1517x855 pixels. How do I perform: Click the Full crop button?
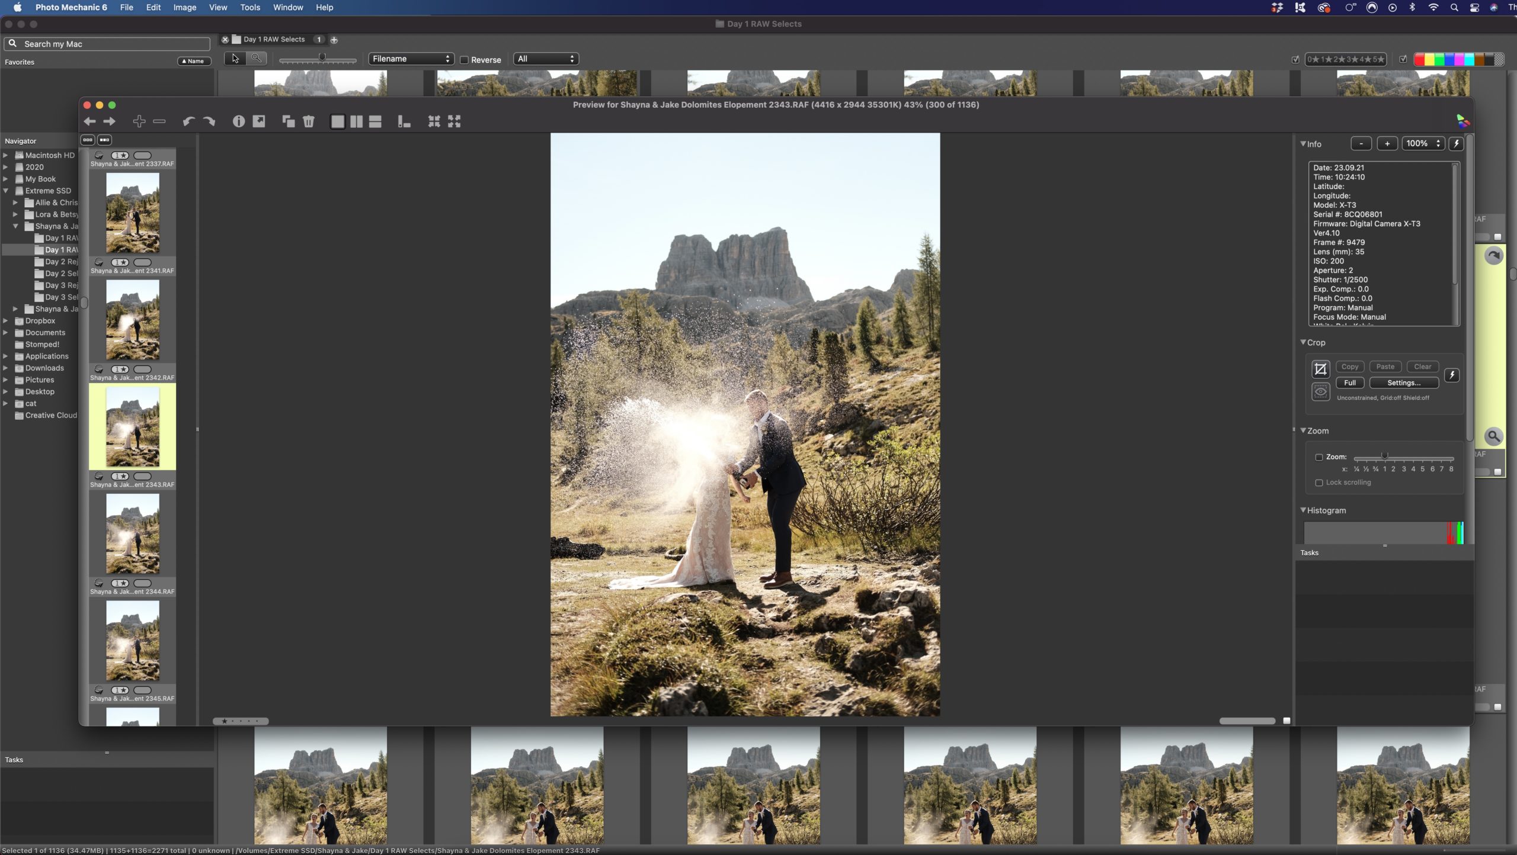(1350, 382)
